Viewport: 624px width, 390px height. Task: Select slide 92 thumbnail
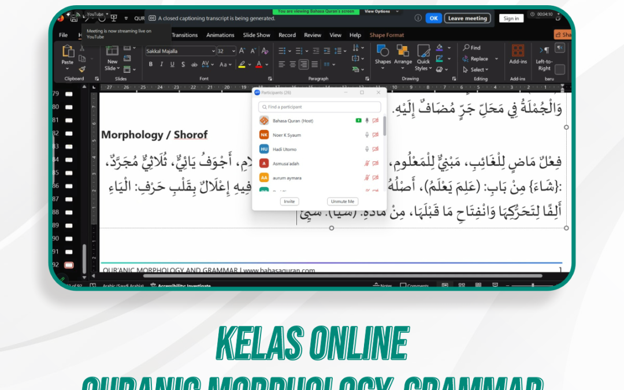[x=69, y=265]
